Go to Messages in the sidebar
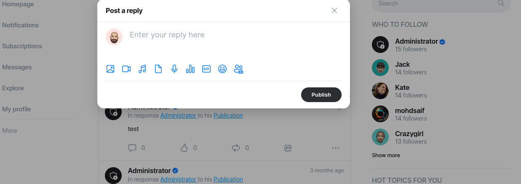521x184 pixels. click(x=17, y=67)
